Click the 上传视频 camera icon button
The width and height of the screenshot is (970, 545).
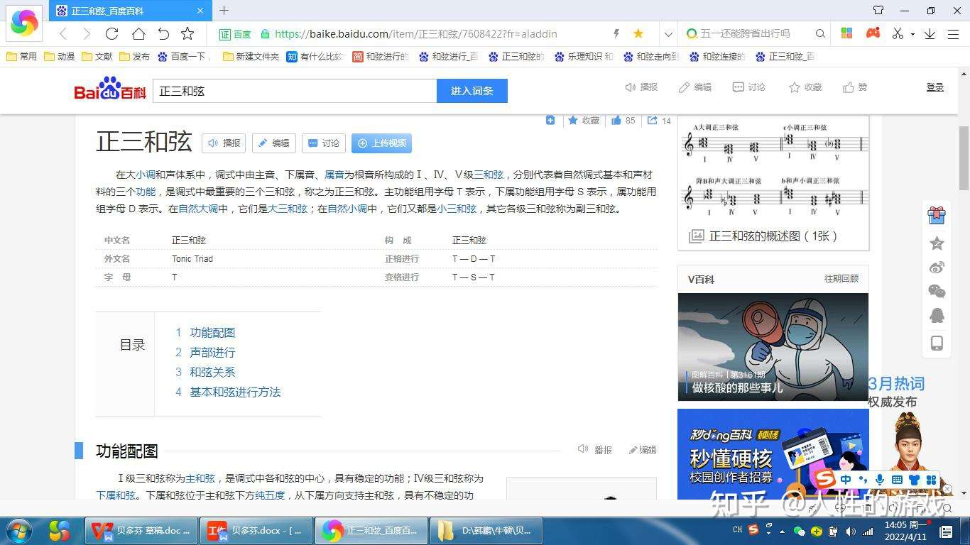pyautogui.click(x=381, y=143)
